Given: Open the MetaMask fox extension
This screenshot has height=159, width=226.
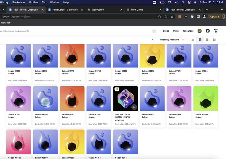Looking at the screenshot, I should [x=179, y=16].
